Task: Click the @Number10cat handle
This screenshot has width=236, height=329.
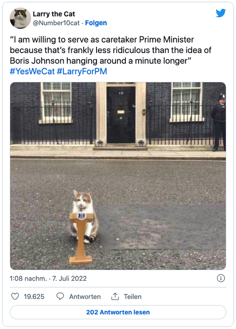Action: pyautogui.click(x=56, y=23)
